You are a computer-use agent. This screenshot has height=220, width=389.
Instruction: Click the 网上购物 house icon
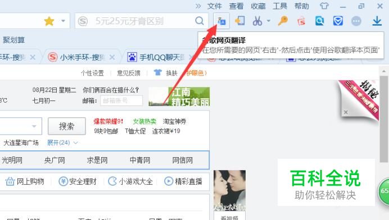click(10, 181)
